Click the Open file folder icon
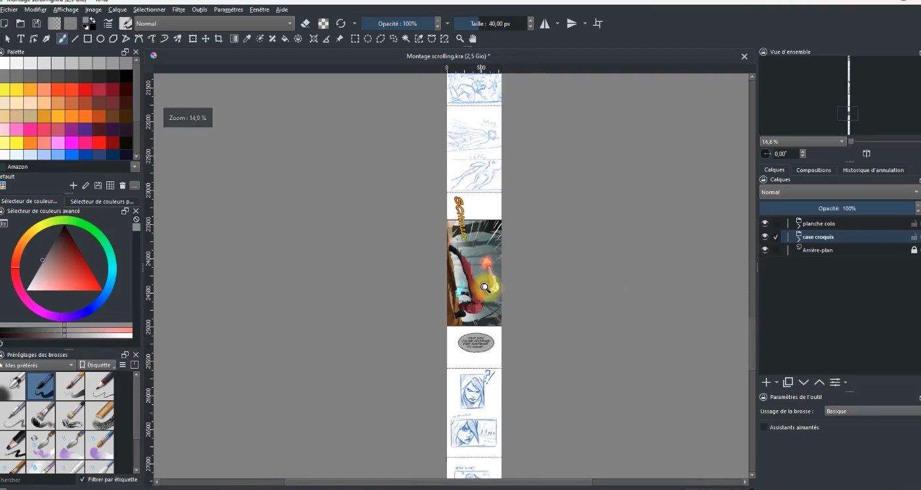Viewport: 921px width, 490px height. click(x=20, y=23)
